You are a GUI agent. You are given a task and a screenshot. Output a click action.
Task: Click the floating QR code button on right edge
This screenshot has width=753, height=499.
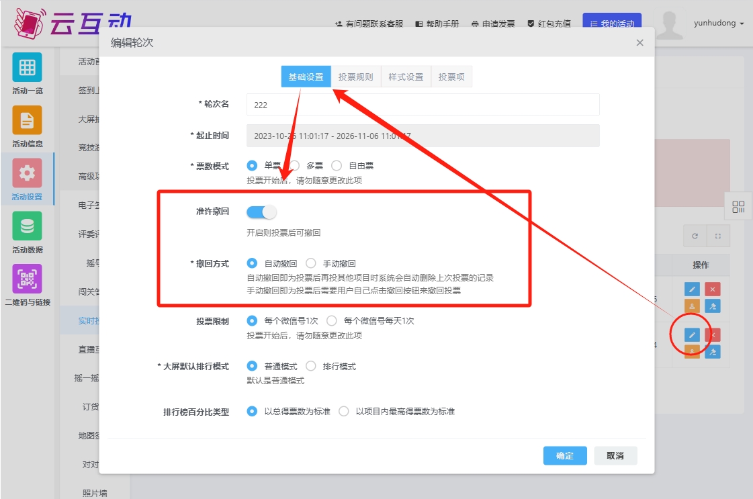[738, 206]
